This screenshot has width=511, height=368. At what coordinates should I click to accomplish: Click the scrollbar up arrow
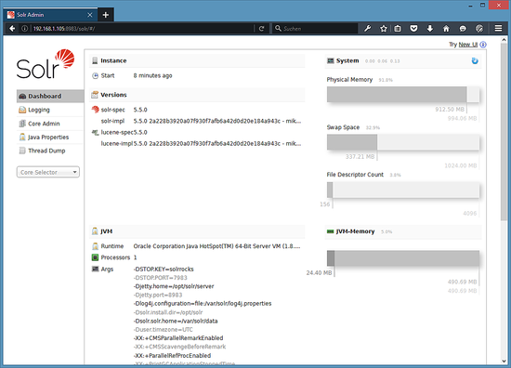504,39
